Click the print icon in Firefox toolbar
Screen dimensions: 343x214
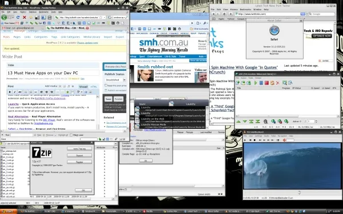[49, 17]
